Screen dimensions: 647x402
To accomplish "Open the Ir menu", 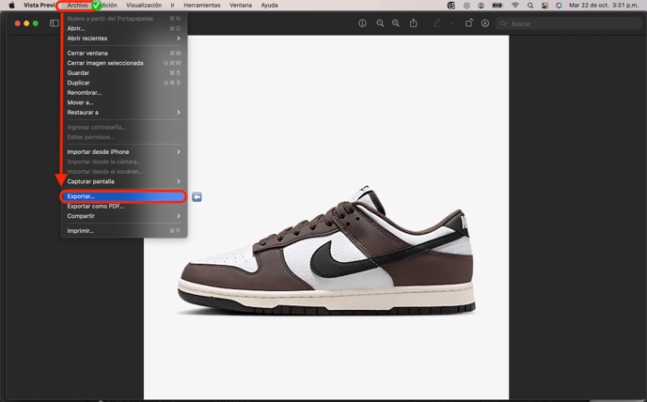I will [x=172, y=6].
